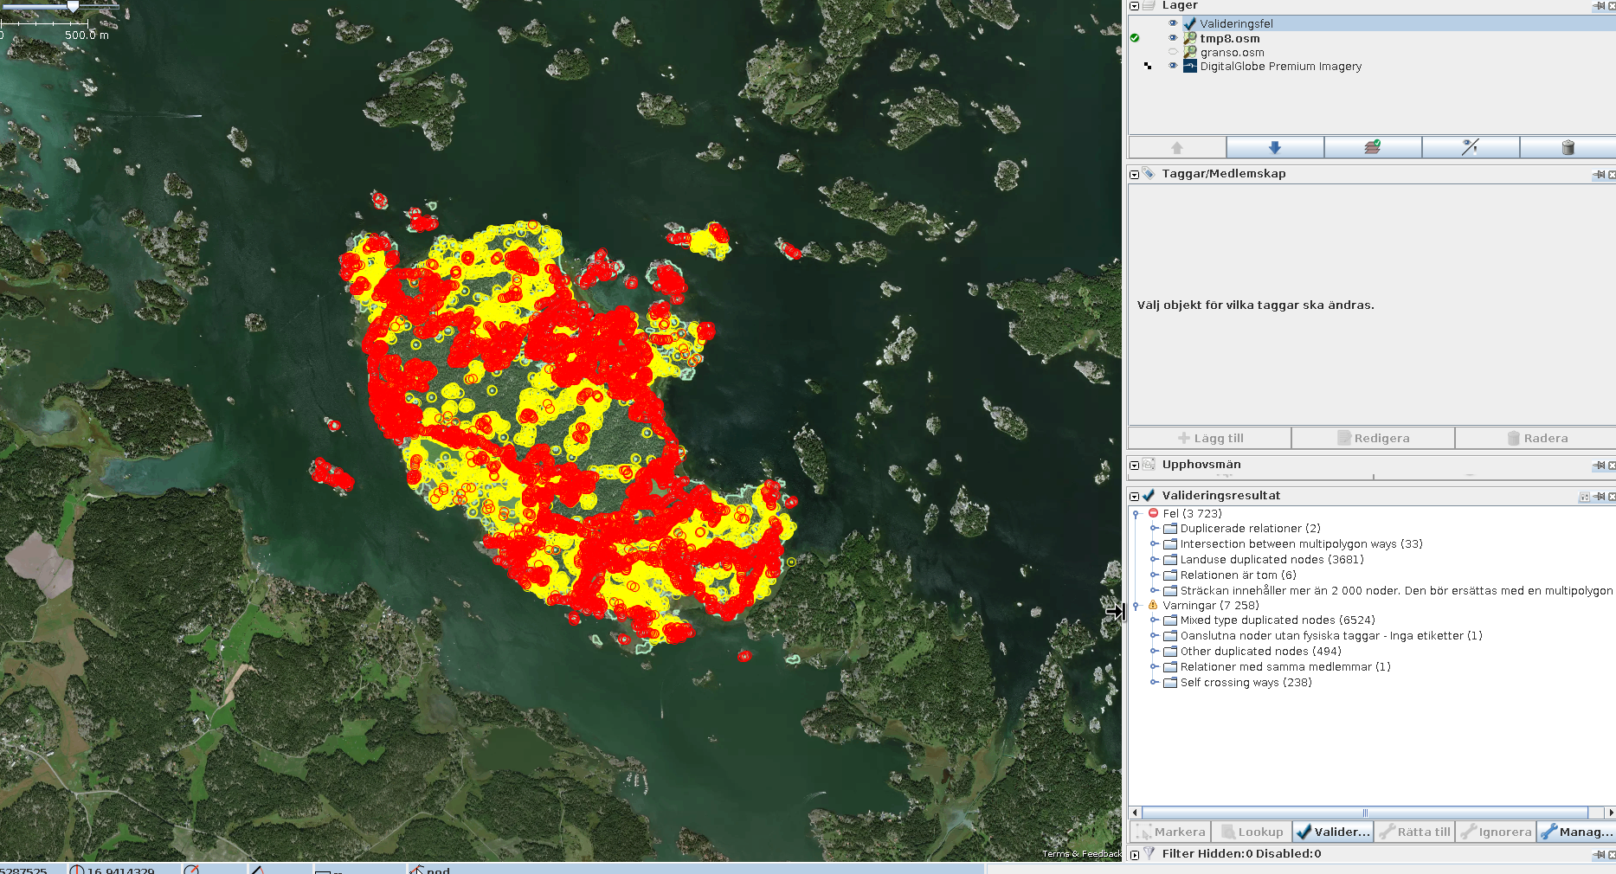Adjust the map zoom slider handle

click(74, 6)
